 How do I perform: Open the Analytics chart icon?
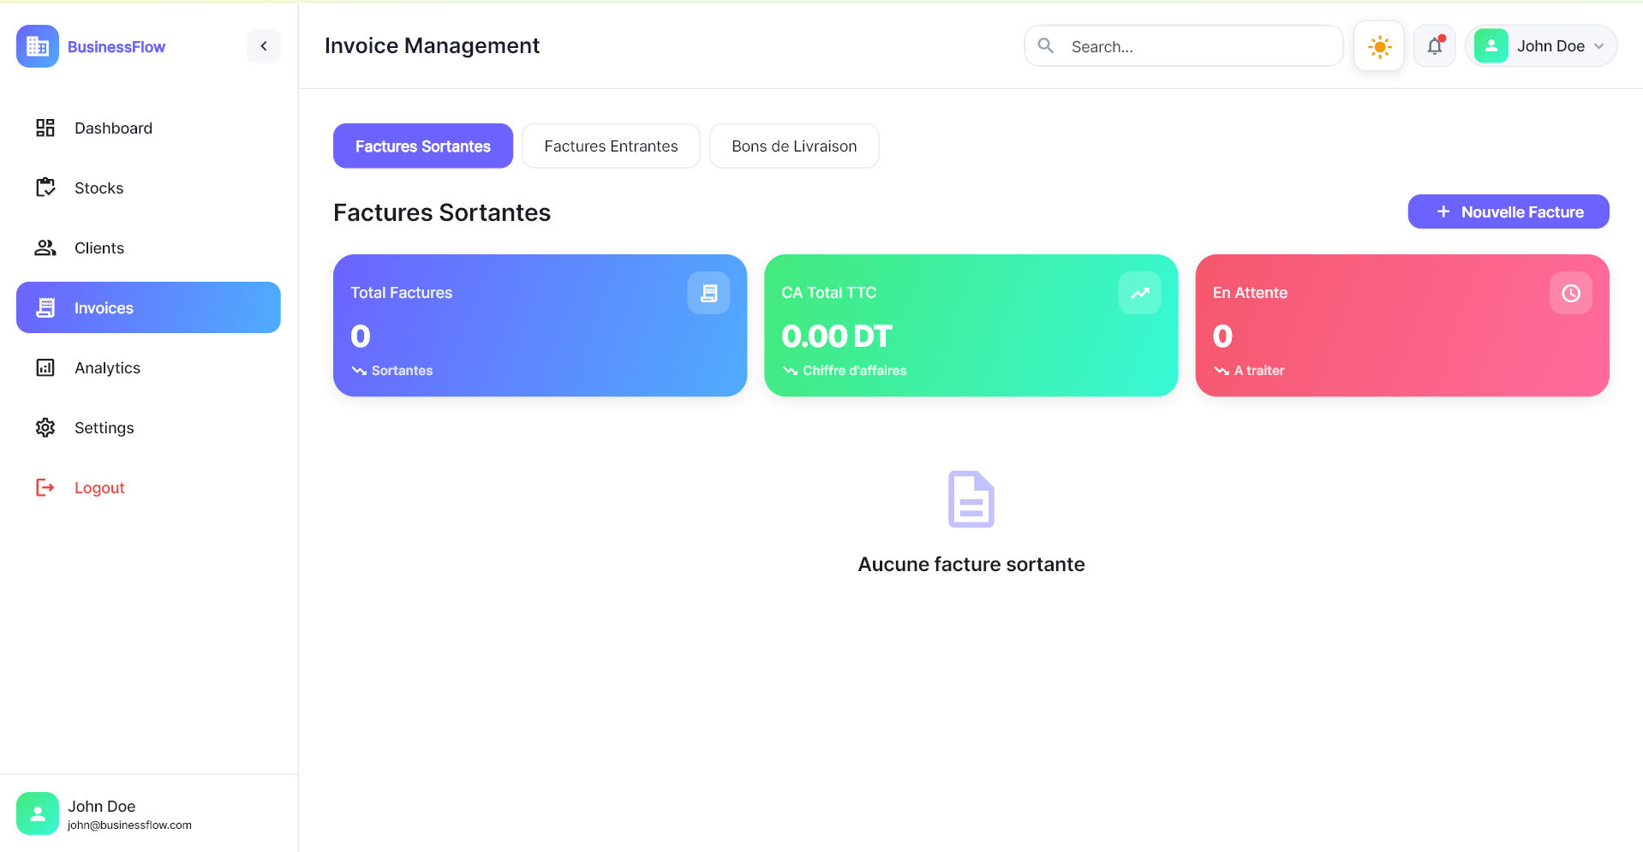(45, 367)
